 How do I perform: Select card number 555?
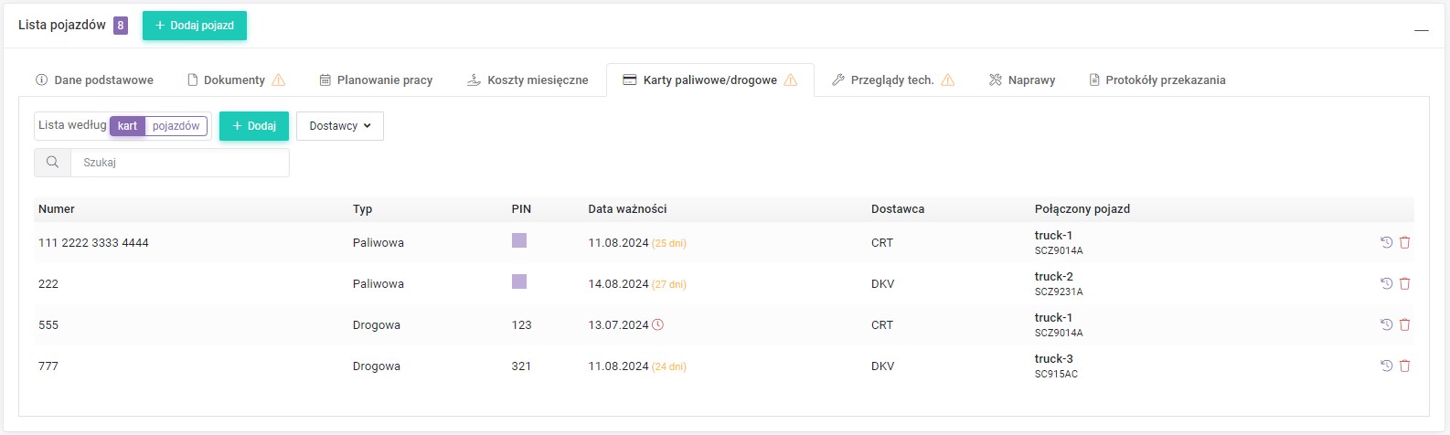point(48,324)
